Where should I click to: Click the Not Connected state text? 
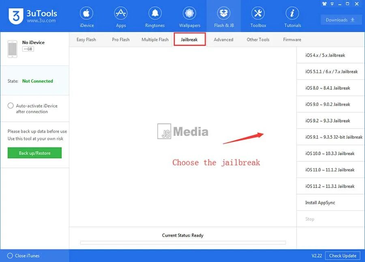[37, 81]
